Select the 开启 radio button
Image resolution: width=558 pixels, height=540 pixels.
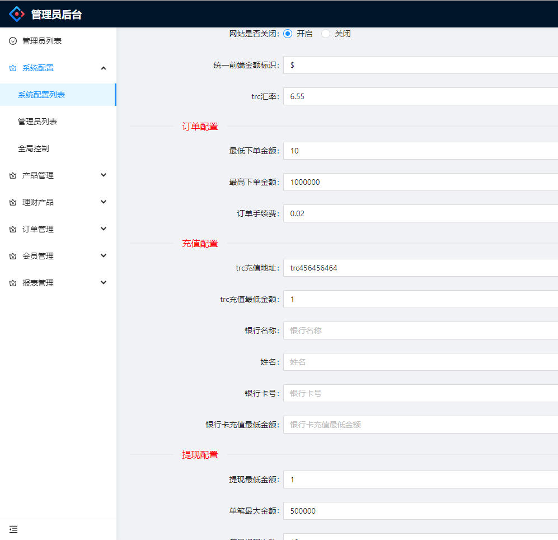click(288, 34)
